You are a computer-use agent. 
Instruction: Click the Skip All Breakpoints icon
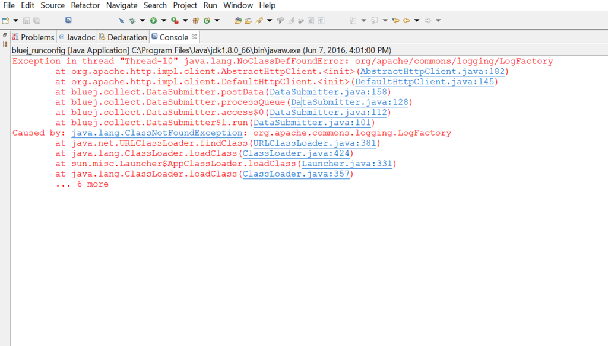(121, 21)
